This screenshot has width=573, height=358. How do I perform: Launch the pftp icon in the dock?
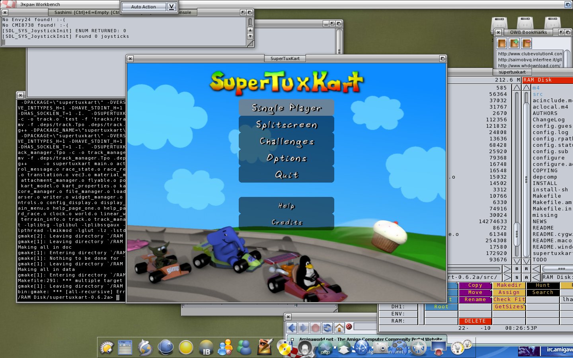click(325, 348)
